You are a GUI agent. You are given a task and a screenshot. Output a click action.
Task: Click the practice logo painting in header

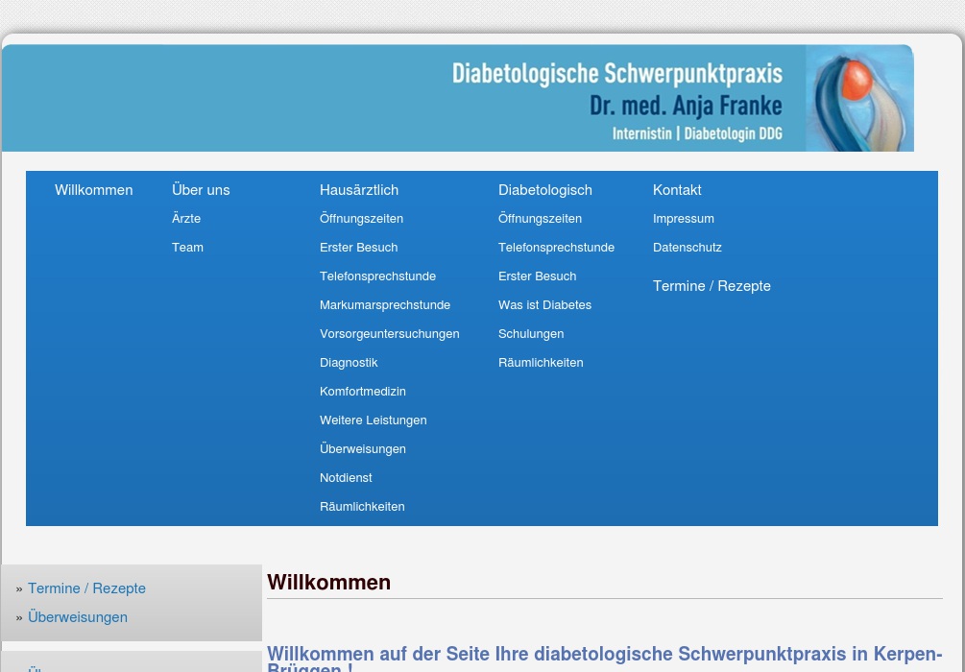point(858,98)
